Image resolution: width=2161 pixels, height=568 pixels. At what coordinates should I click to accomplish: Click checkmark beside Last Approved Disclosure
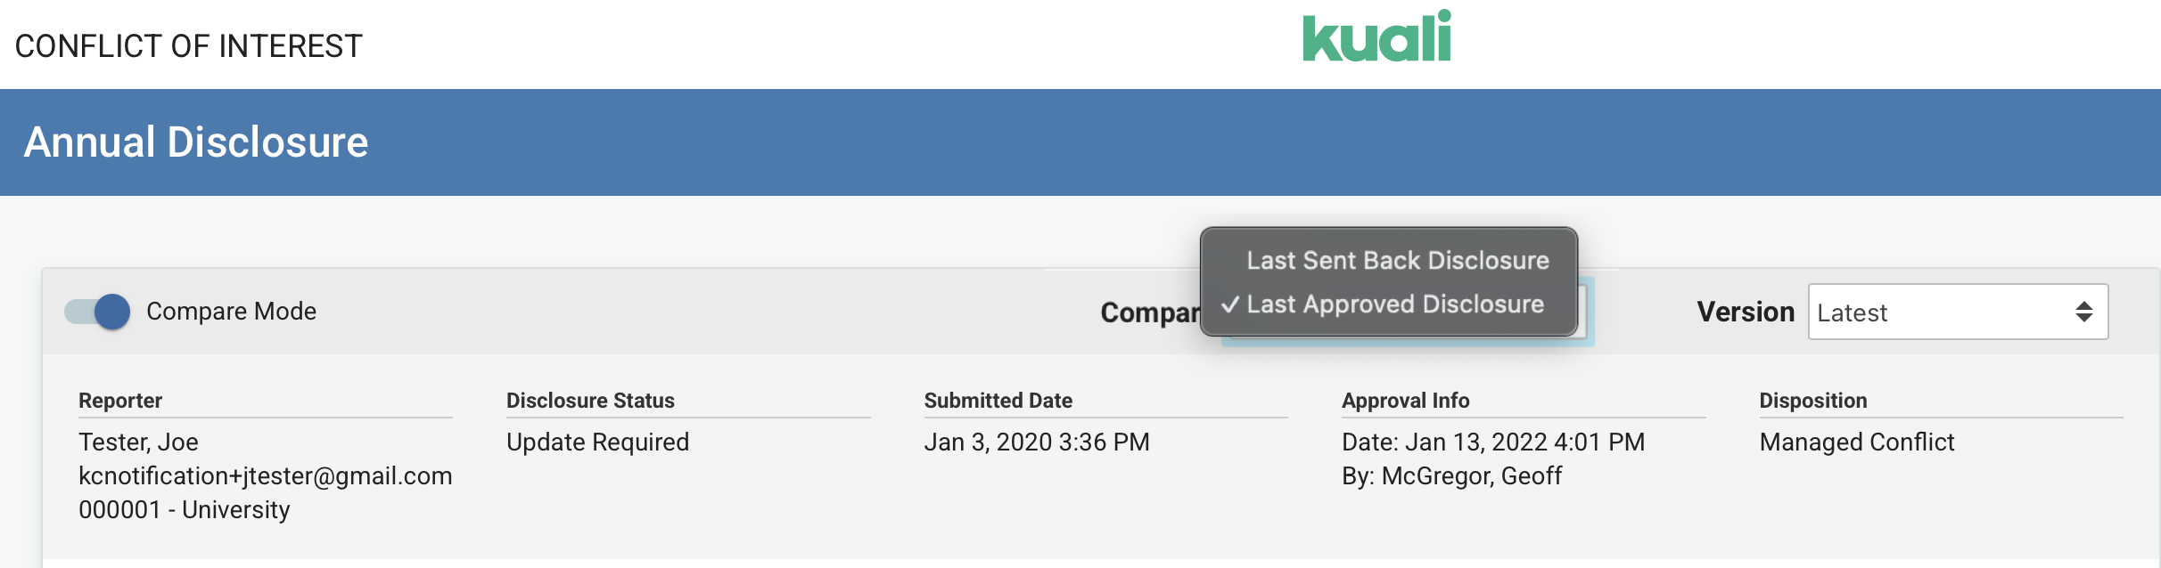pyautogui.click(x=1230, y=304)
